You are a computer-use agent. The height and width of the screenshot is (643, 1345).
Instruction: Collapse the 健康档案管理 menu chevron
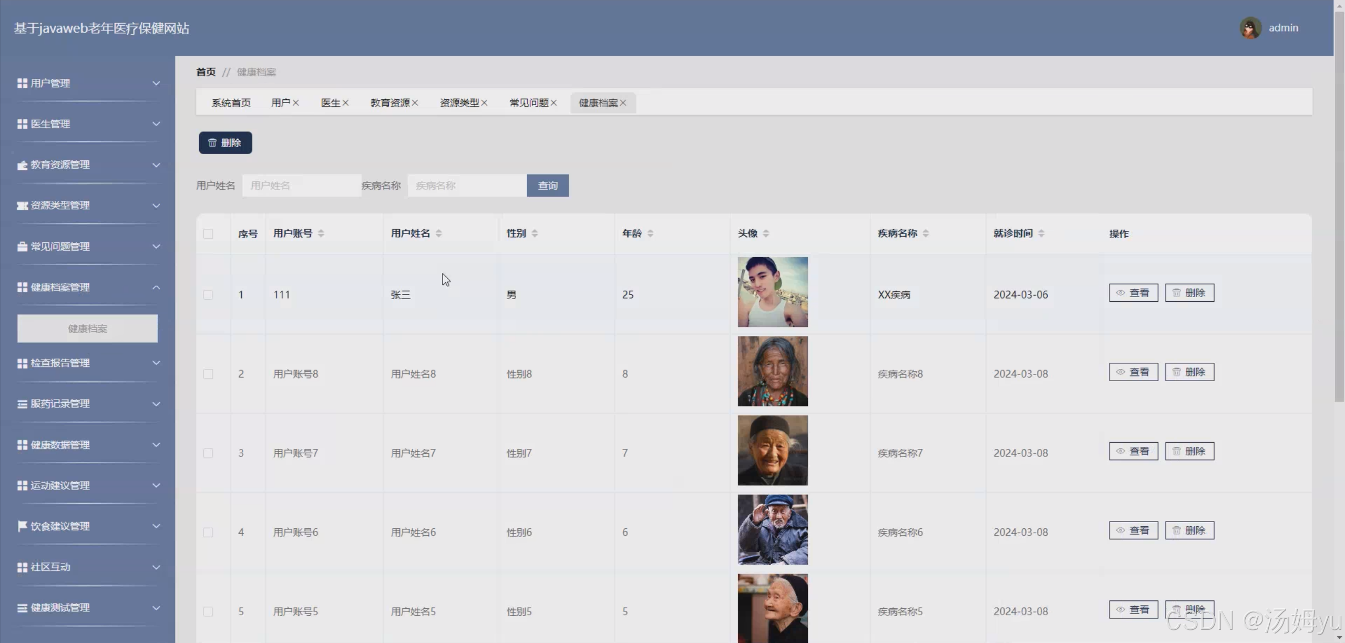[x=156, y=288]
